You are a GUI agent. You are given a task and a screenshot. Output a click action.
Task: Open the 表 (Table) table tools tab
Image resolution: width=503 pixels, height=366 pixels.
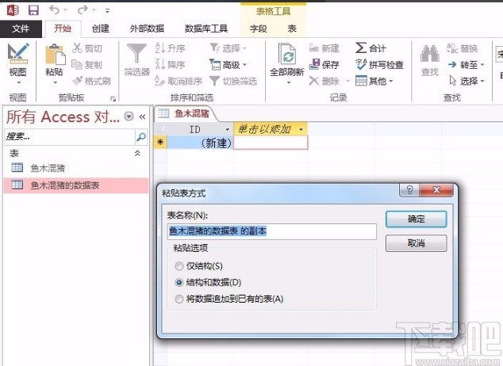pos(292,29)
